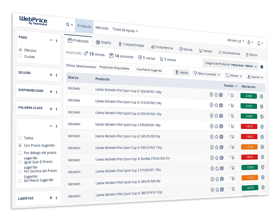Select Por Encima del Precio Sugerido
This screenshot has height=216, width=278.
(20, 171)
